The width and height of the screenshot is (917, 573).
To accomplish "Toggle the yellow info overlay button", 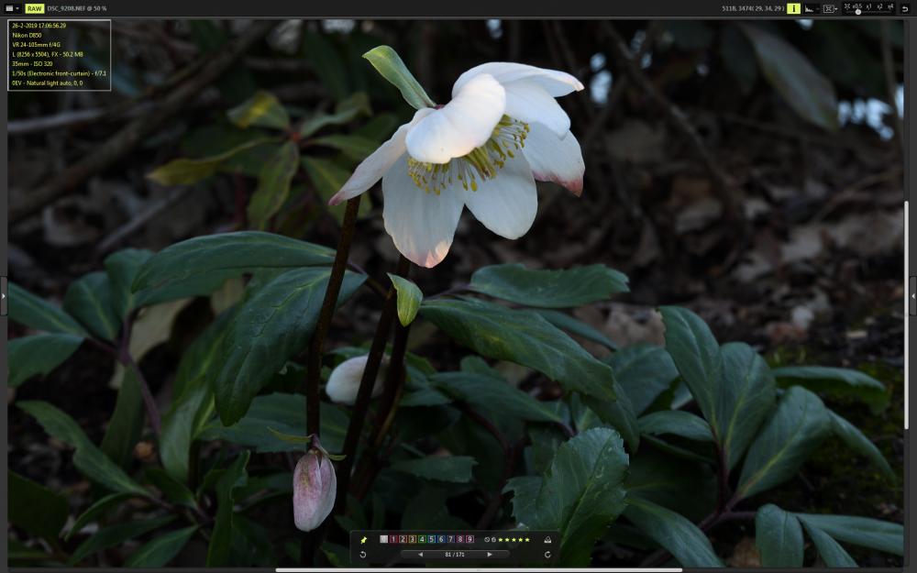I will click(x=793, y=8).
